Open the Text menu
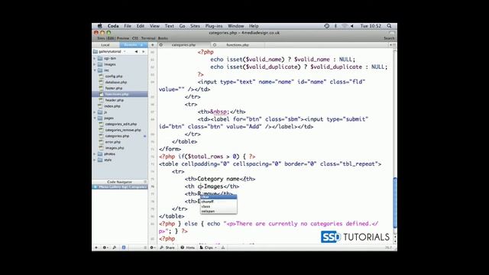 pyautogui.click(x=170, y=26)
